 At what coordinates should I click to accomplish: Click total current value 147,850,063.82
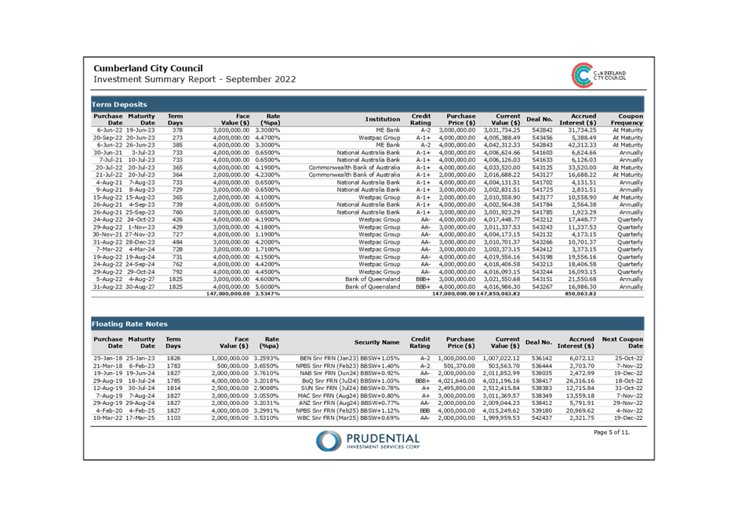[x=499, y=294]
